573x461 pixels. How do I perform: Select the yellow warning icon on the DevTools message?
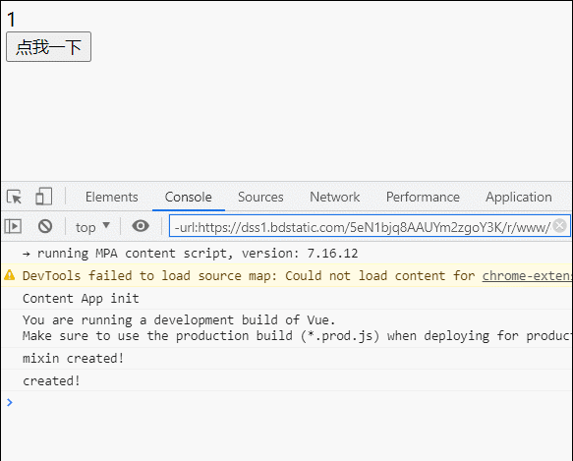(10, 275)
